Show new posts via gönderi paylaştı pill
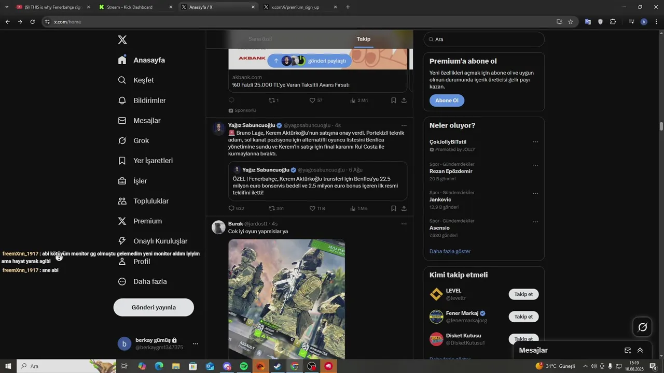Image resolution: width=664 pixels, height=373 pixels. (x=310, y=61)
